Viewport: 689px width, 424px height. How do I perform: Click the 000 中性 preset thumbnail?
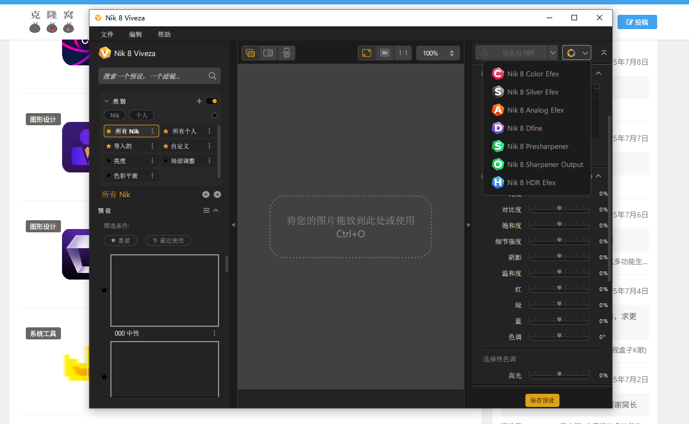pos(165,291)
